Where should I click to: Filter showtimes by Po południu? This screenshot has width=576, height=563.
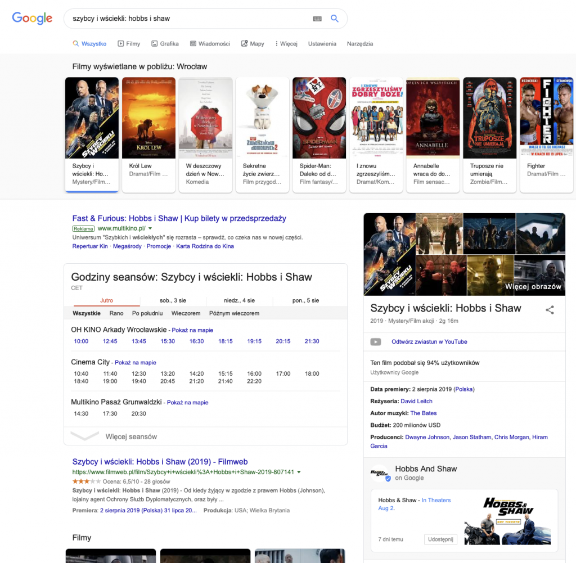point(147,313)
